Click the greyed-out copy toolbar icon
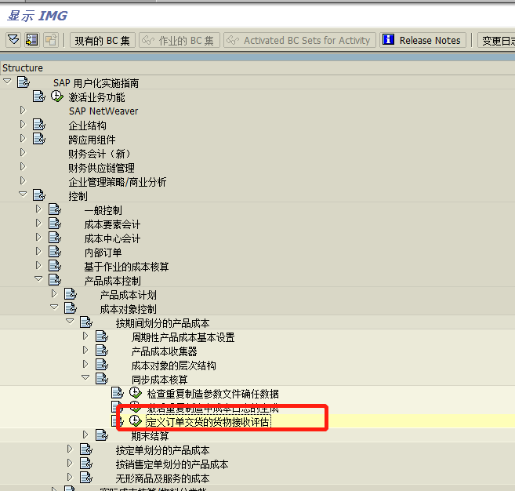The image size is (515, 491). [51, 40]
